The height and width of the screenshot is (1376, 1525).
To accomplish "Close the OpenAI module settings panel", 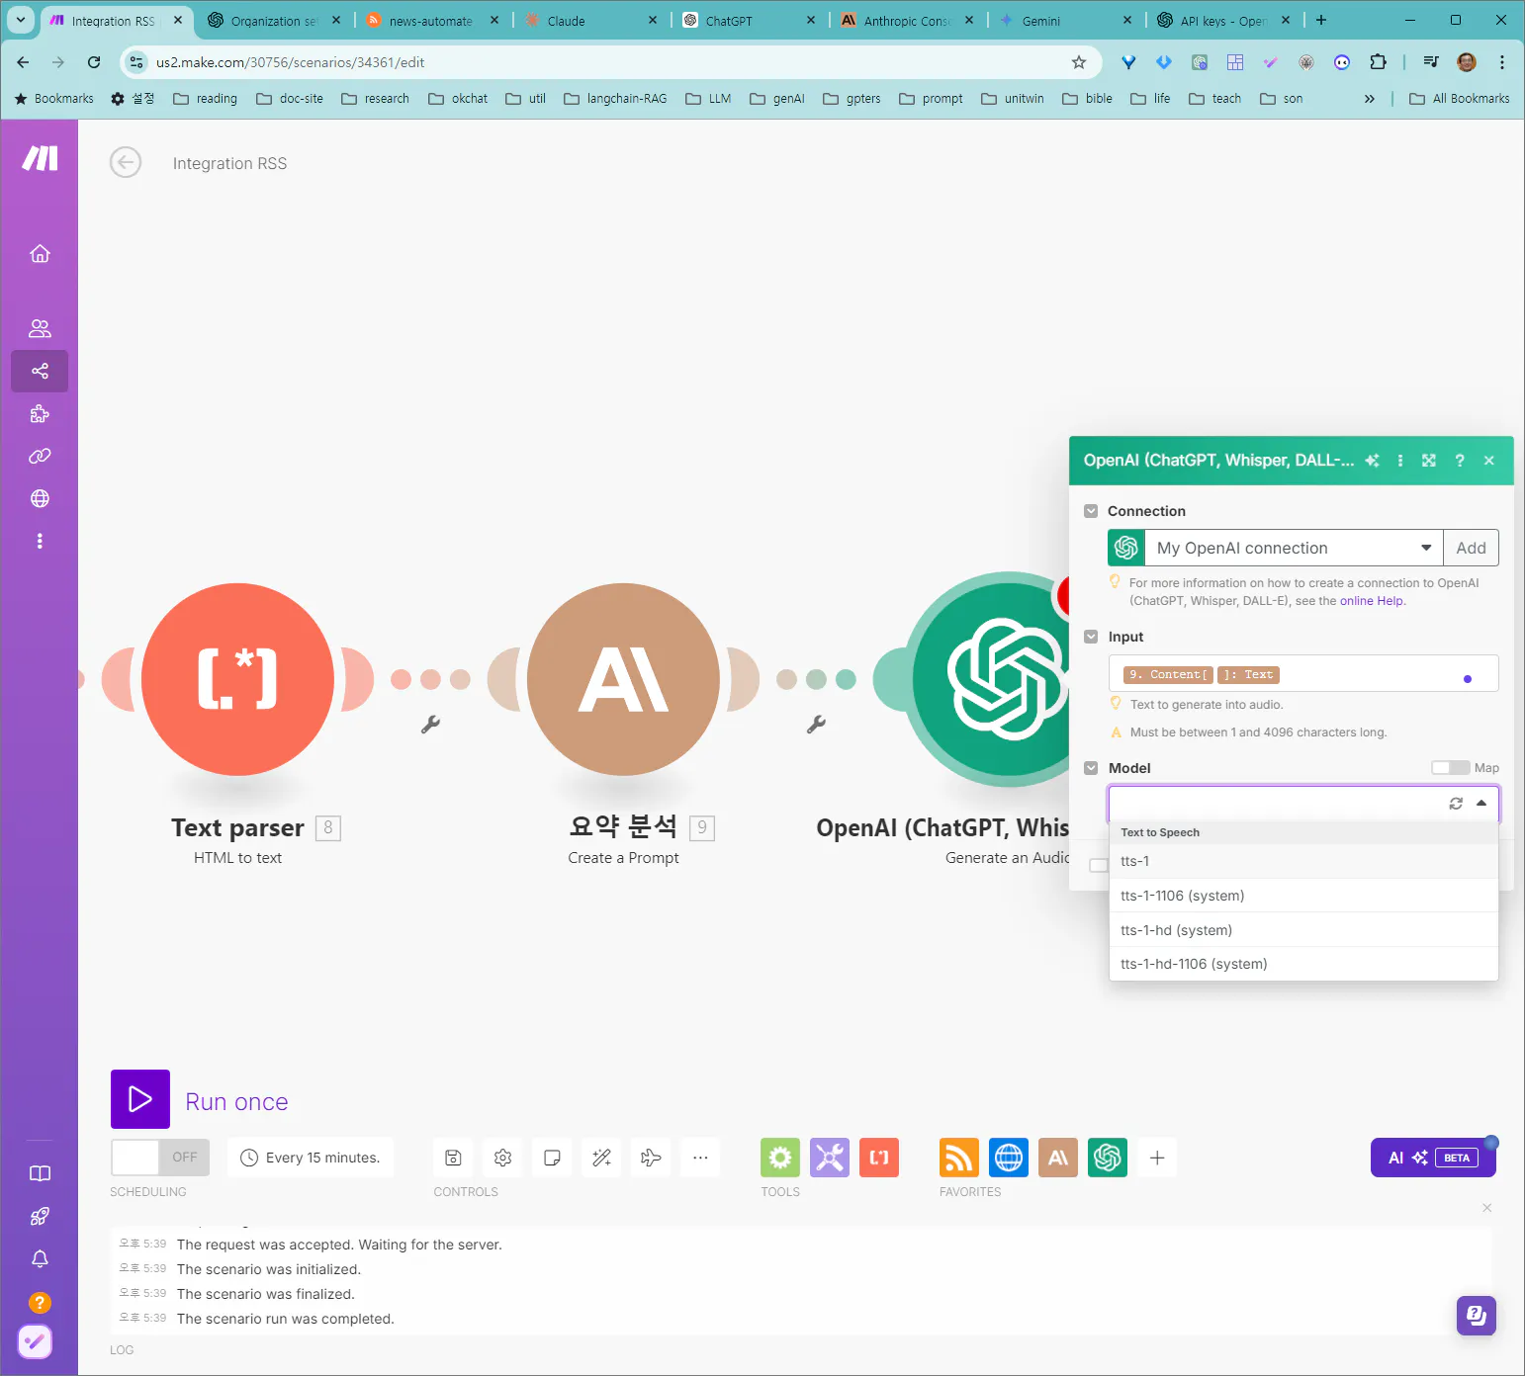I will tap(1489, 461).
